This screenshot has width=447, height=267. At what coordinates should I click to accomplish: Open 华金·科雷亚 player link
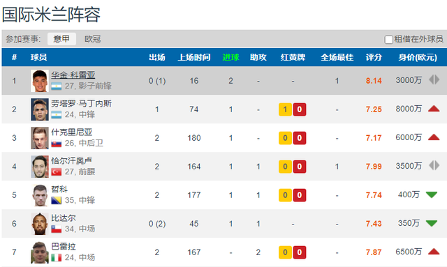click(73, 75)
